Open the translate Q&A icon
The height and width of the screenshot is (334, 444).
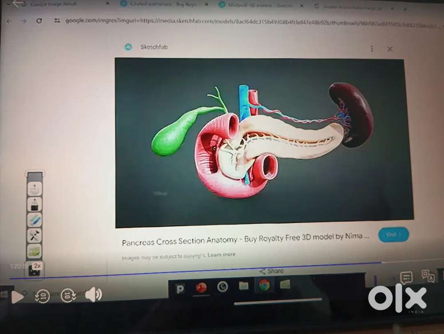[428, 276]
